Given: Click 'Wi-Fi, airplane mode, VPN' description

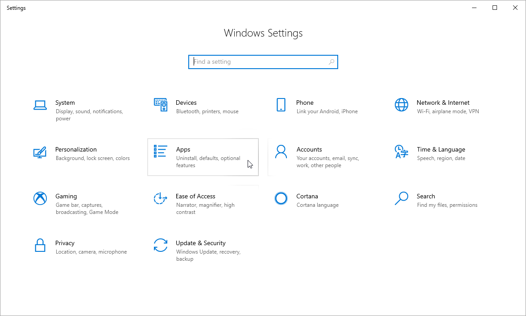Looking at the screenshot, I should pyautogui.click(x=448, y=111).
